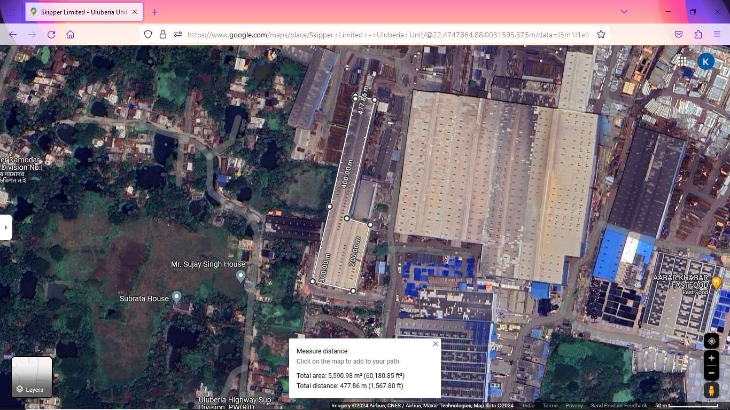
Task: Open the Google account avatar K
Action: (x=705, y=61)
